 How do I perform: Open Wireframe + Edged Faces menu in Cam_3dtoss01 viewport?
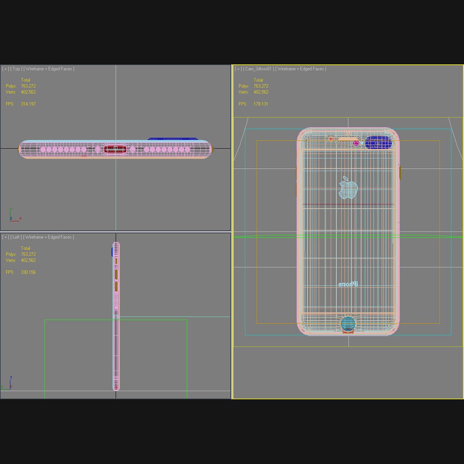coord(301,69)
